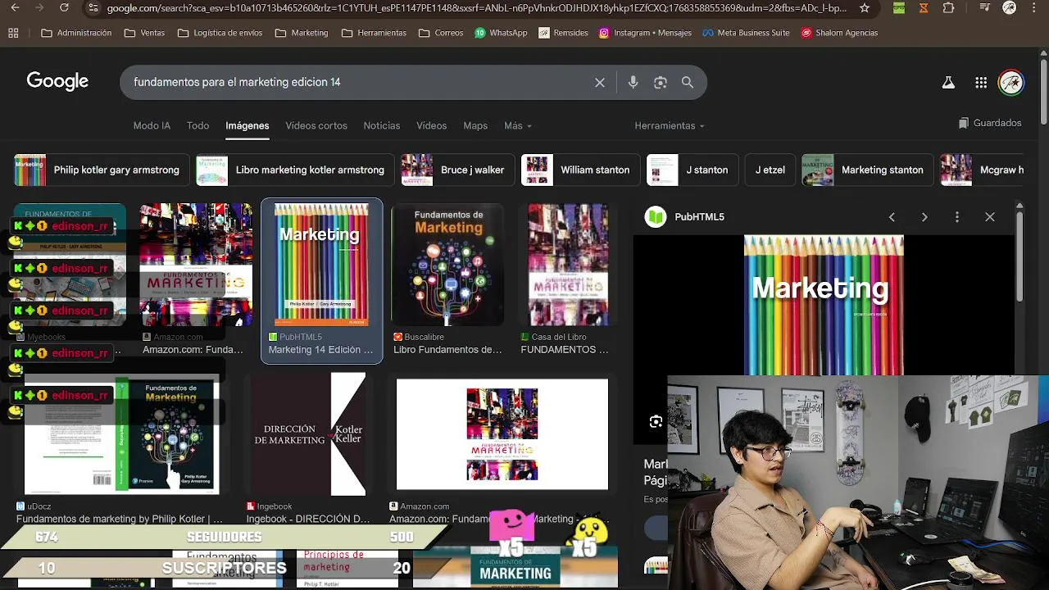Open the Remsides bookmark
1049x590 pixels.
coord(563,33)
